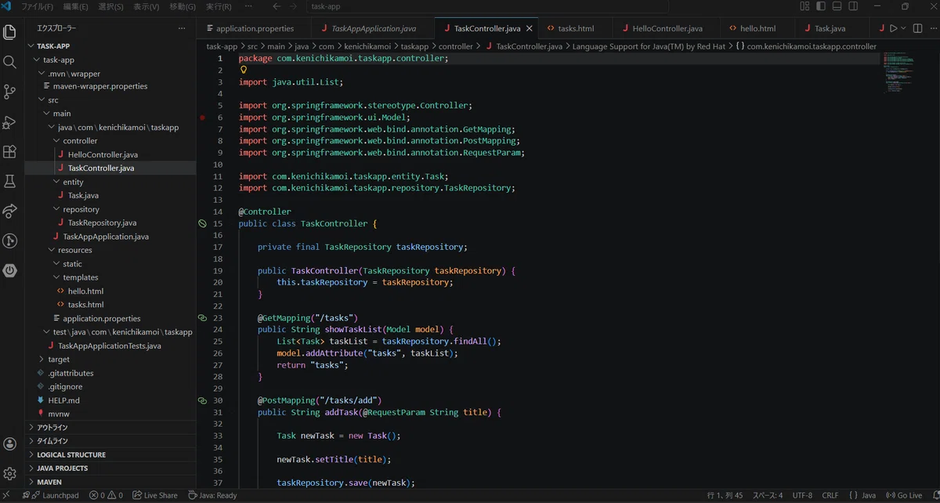
Task: Click Go Live in status bar
Action: pyautogui.click(x=904, y=495)
